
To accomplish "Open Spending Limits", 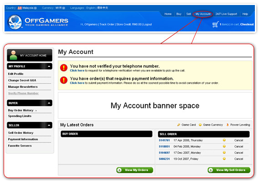I will (x=20, y=116).
